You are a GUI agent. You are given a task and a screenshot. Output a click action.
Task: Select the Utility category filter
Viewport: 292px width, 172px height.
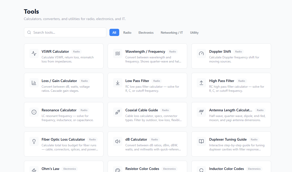point(194,32)
